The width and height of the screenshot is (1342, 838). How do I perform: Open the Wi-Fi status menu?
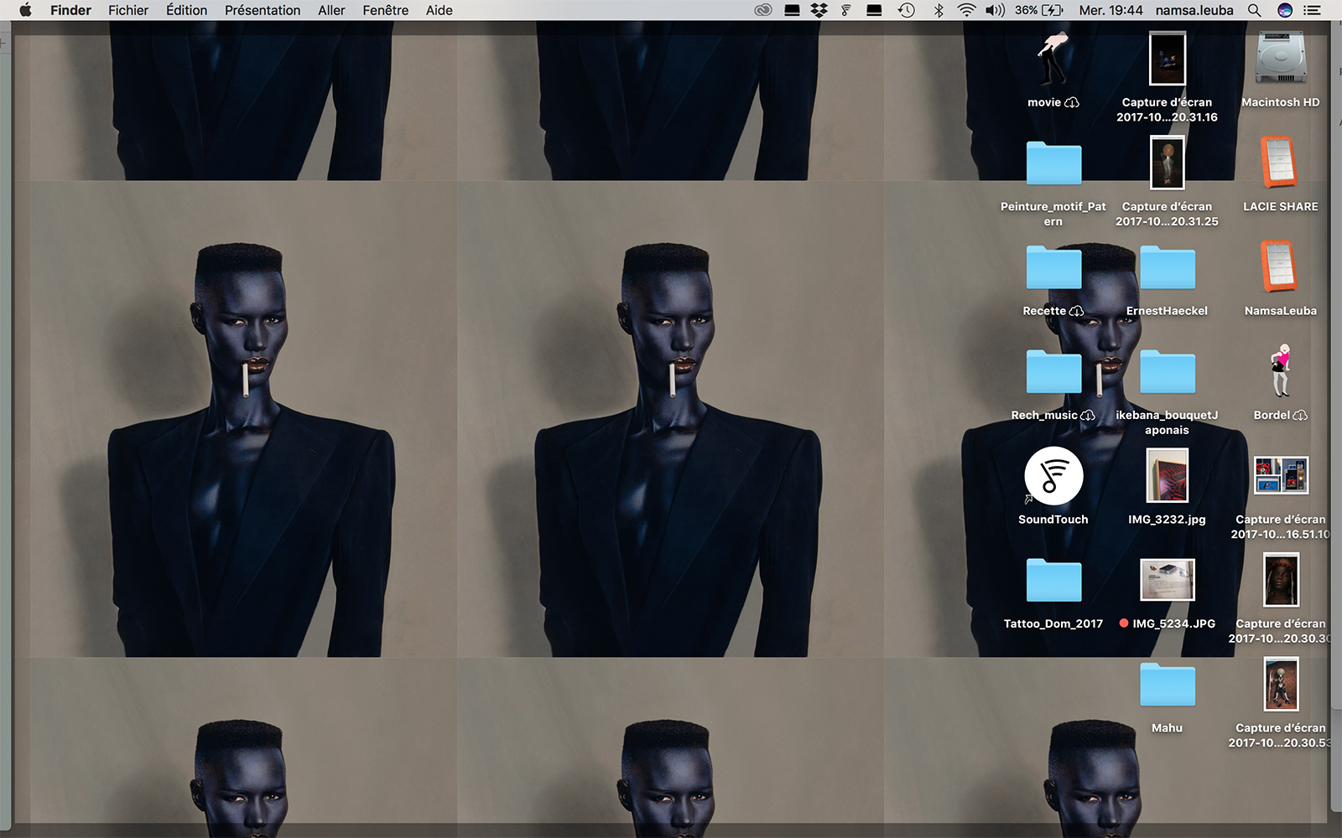(966, 10)
